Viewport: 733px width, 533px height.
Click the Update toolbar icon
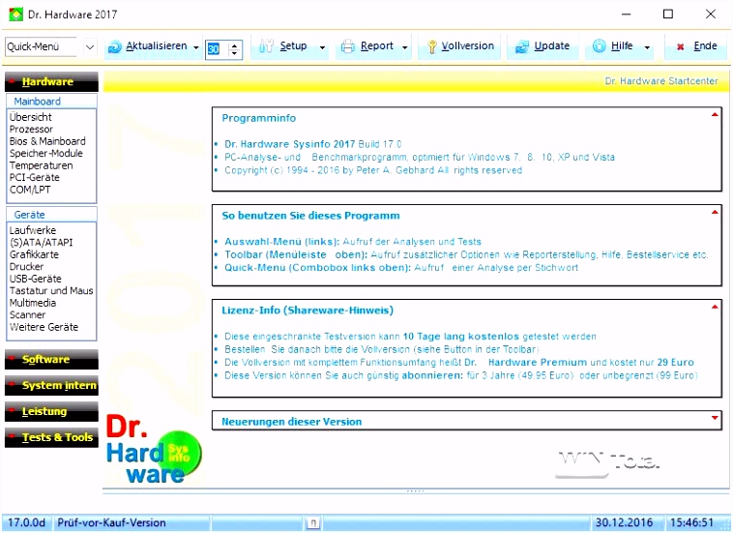(522, 46)
